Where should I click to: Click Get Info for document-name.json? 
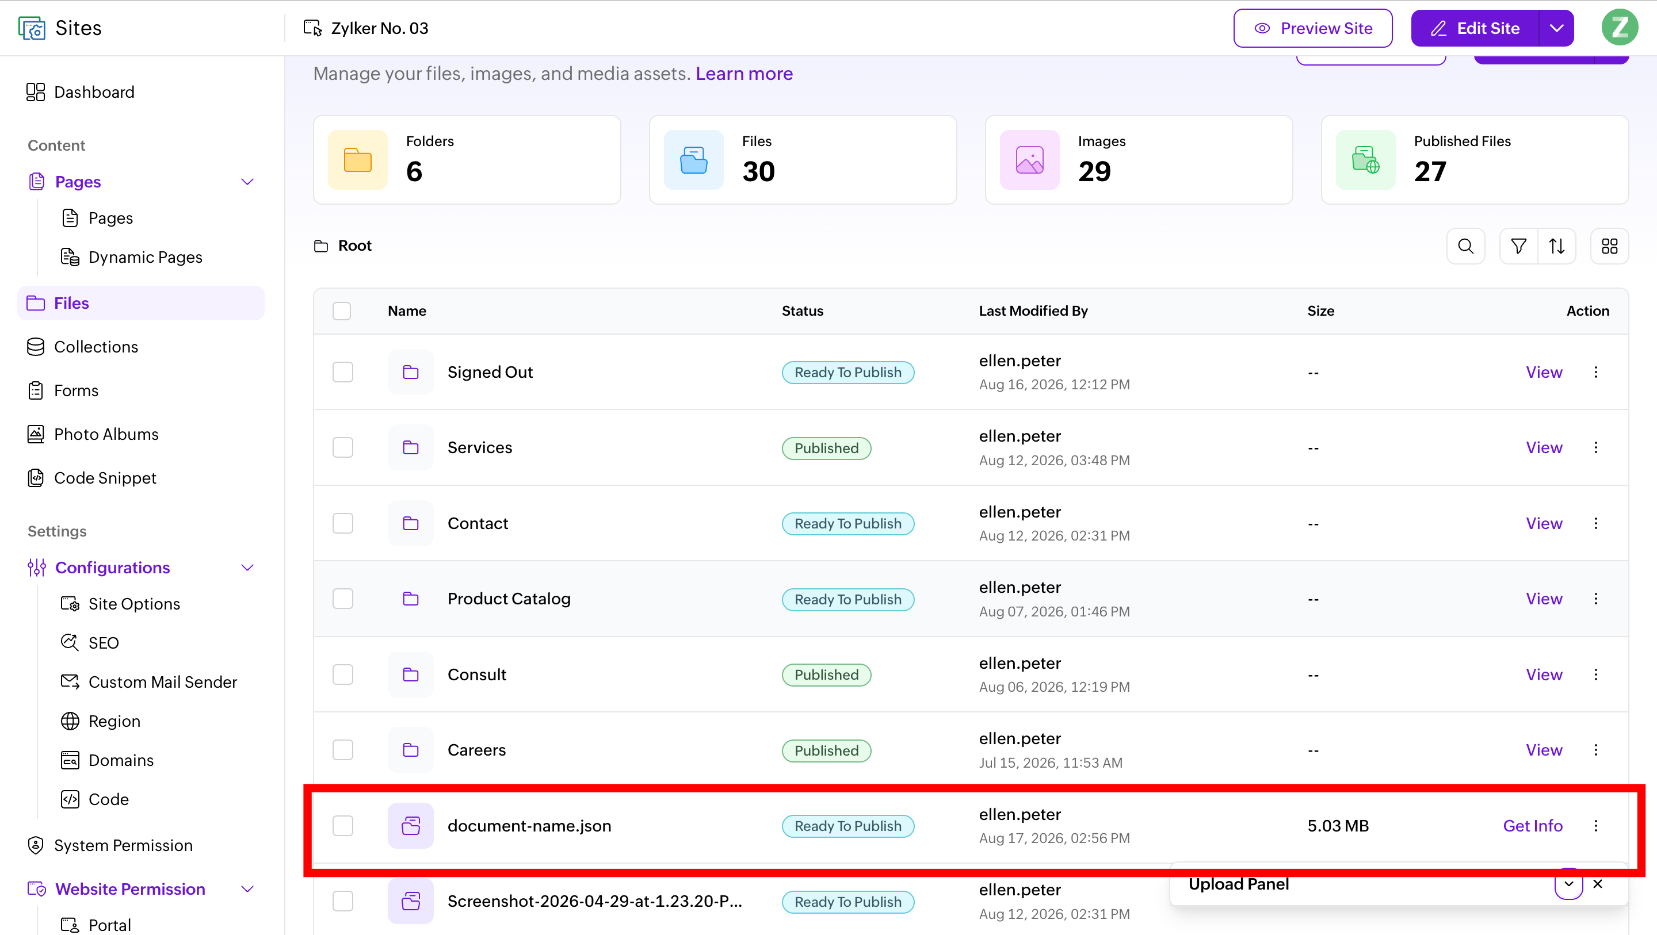click(1532, 826)
